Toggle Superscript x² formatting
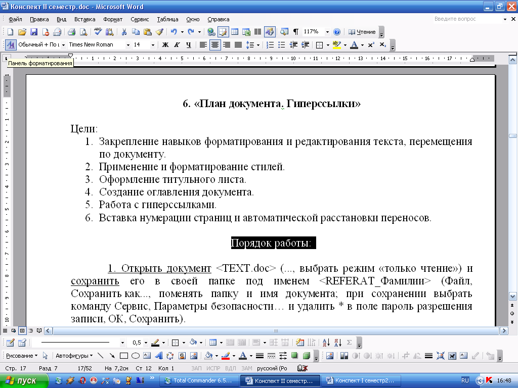 click(371, 45)
